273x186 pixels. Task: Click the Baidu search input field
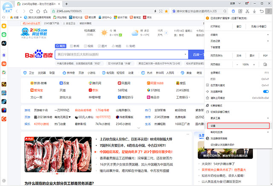[122, 55]
